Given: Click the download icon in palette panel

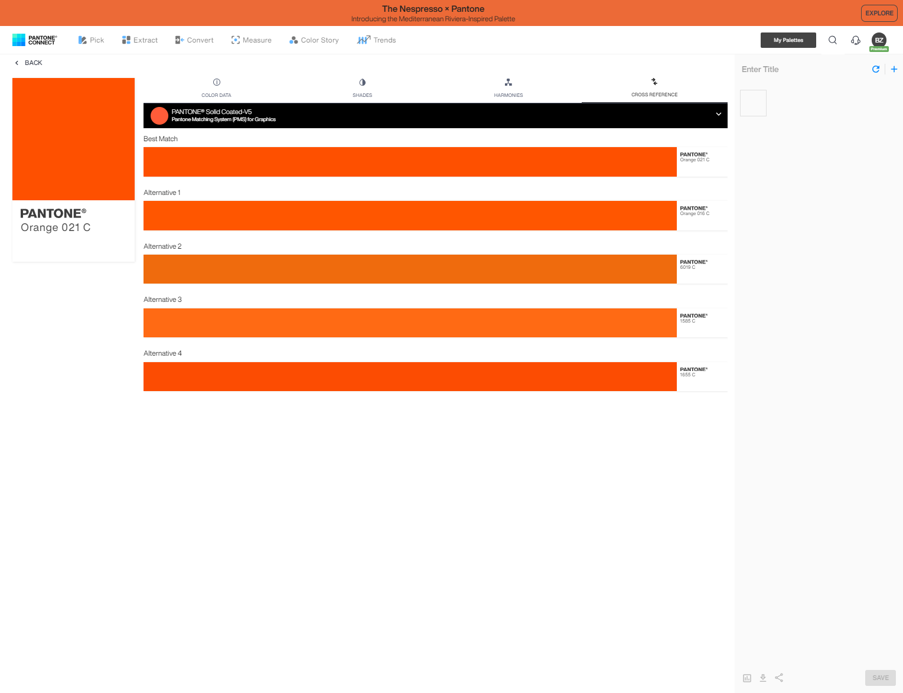Looking at the screenshot, I should 763,678.
